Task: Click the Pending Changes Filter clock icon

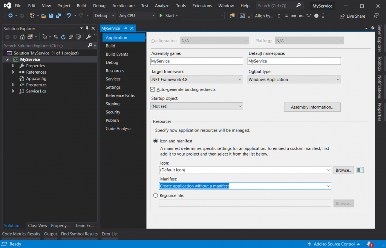Action: click(x=45, y=37)
